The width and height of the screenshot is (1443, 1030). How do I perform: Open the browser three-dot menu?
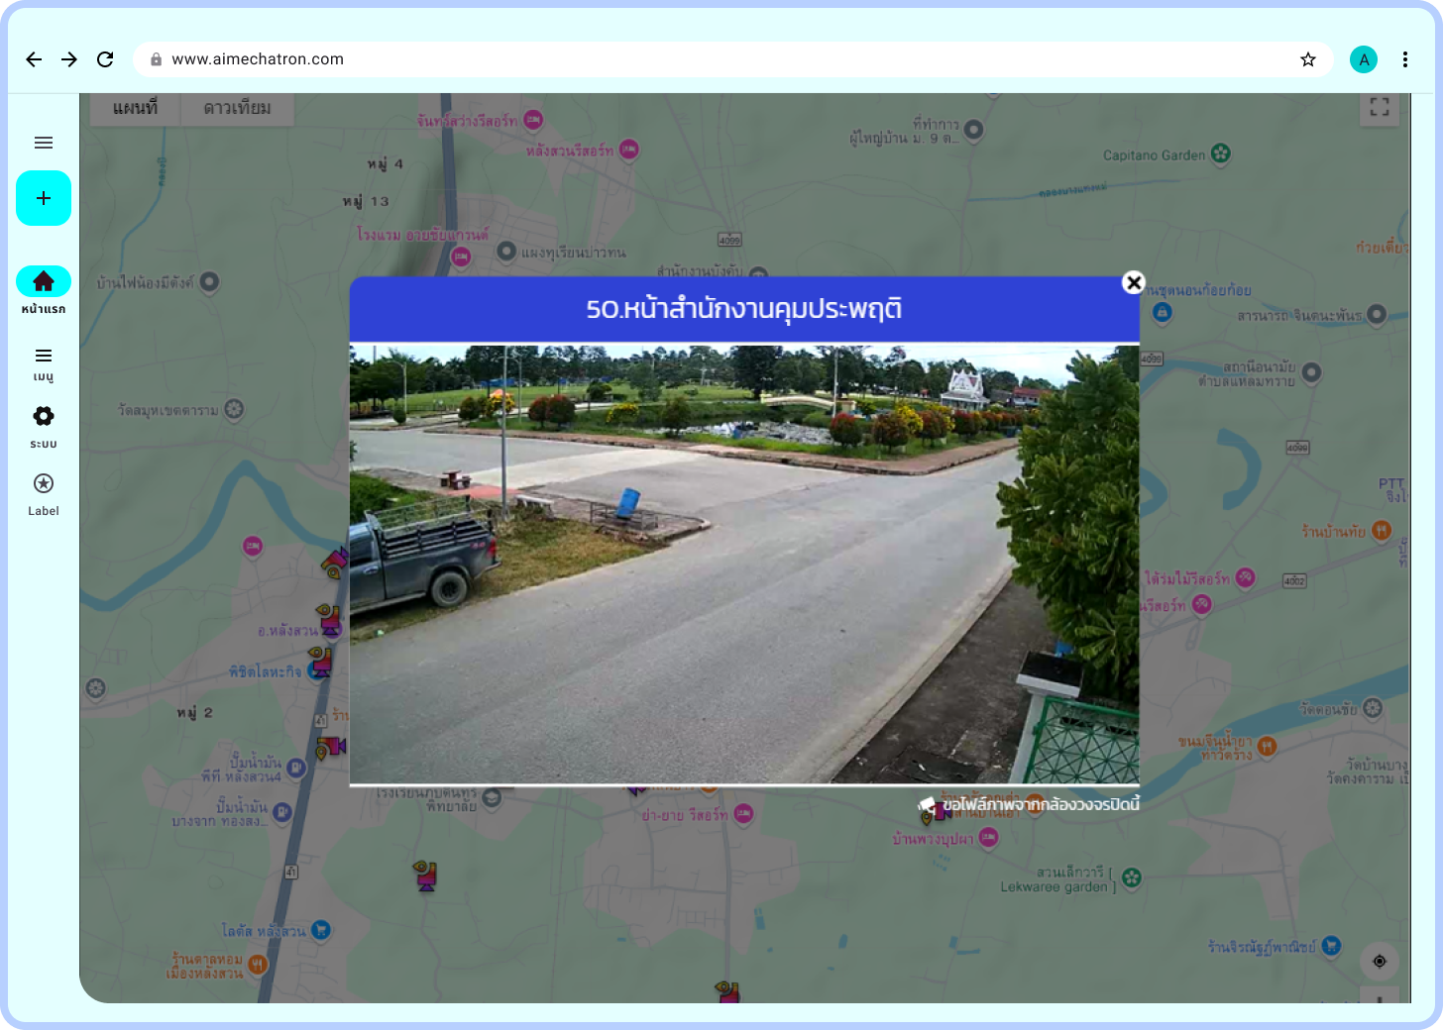(x=1405, y=59)
